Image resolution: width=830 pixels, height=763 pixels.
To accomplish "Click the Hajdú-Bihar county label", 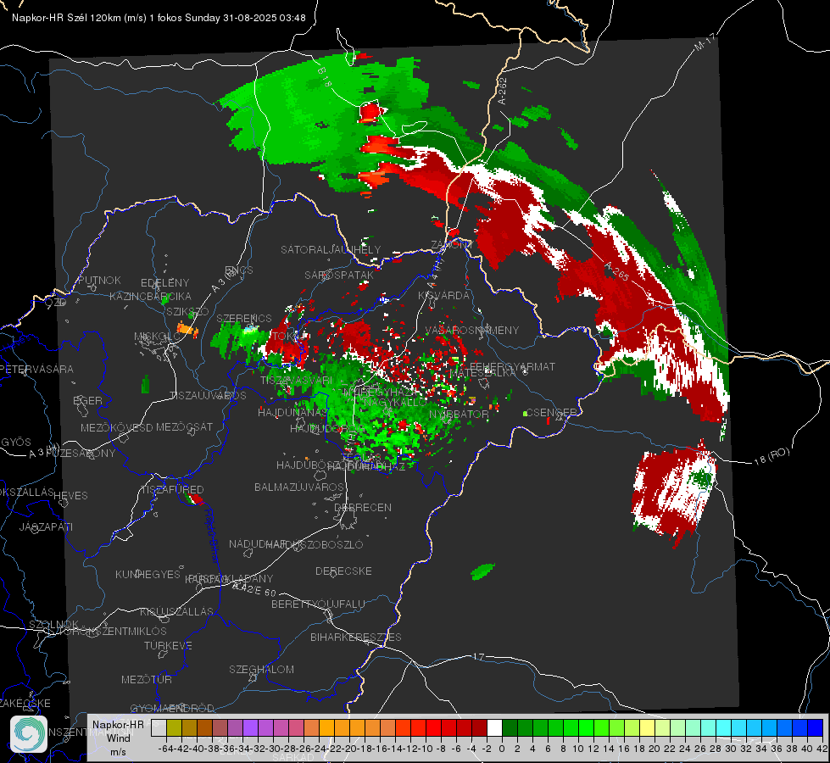I will point(211,535).
